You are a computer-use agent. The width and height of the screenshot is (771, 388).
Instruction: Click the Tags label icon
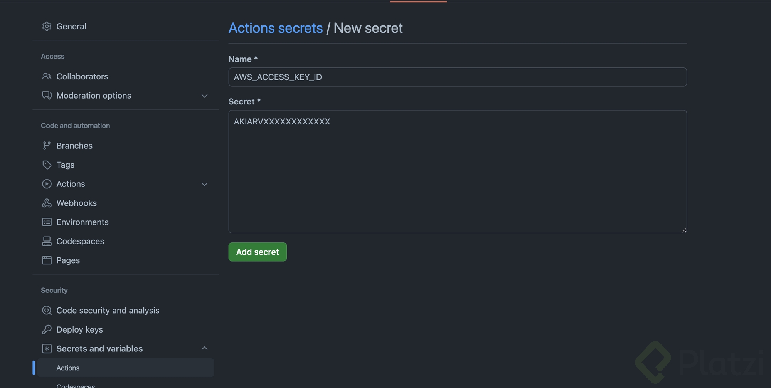(x=47, y=165)
